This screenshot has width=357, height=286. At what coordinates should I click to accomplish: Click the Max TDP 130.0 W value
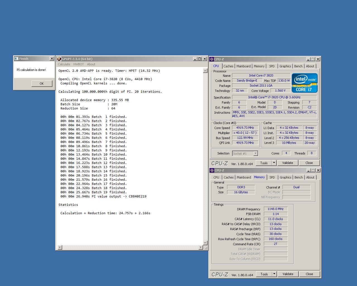(284, 80)
